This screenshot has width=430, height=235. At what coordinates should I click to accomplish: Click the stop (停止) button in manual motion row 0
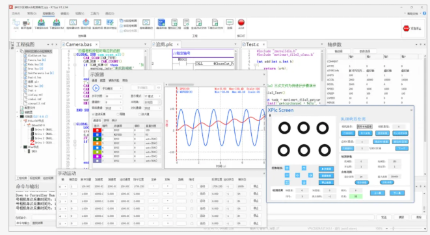coord(256,186)
